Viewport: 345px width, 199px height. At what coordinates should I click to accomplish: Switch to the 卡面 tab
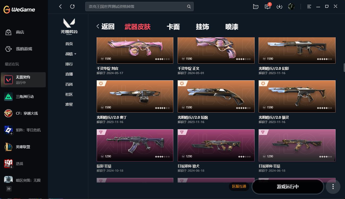click(173, 27)
